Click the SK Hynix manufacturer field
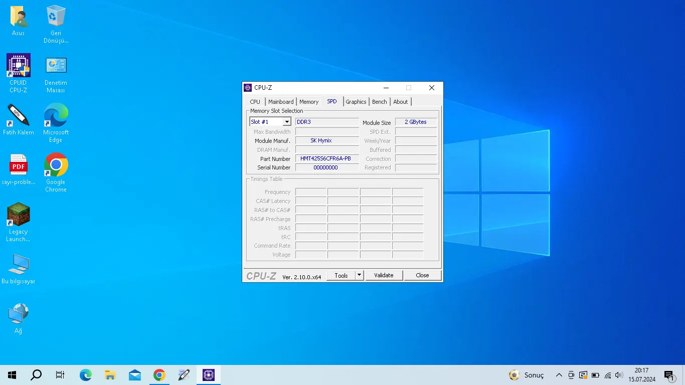 (327, 140)
